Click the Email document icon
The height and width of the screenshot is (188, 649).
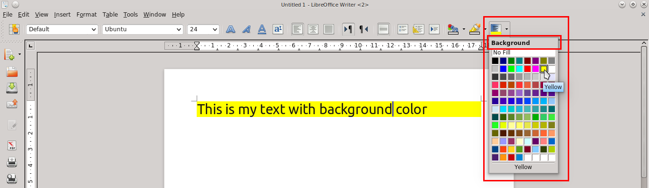(11, 104)
